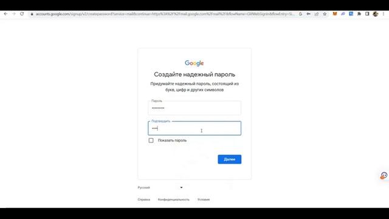
Task: Click the padlock site info icon
Action: click(32, 14)
